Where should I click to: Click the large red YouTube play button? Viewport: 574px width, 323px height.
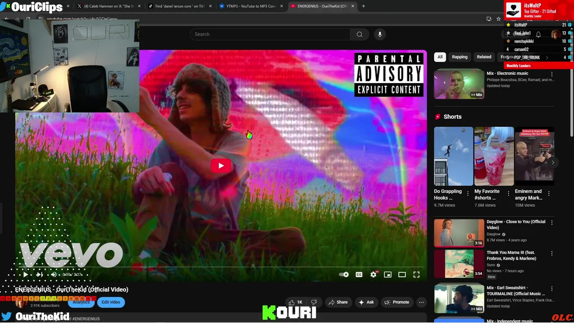coord(221,166)
